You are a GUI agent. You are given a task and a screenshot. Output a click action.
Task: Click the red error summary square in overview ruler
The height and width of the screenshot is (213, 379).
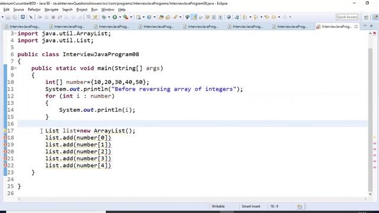coord(375,33)
